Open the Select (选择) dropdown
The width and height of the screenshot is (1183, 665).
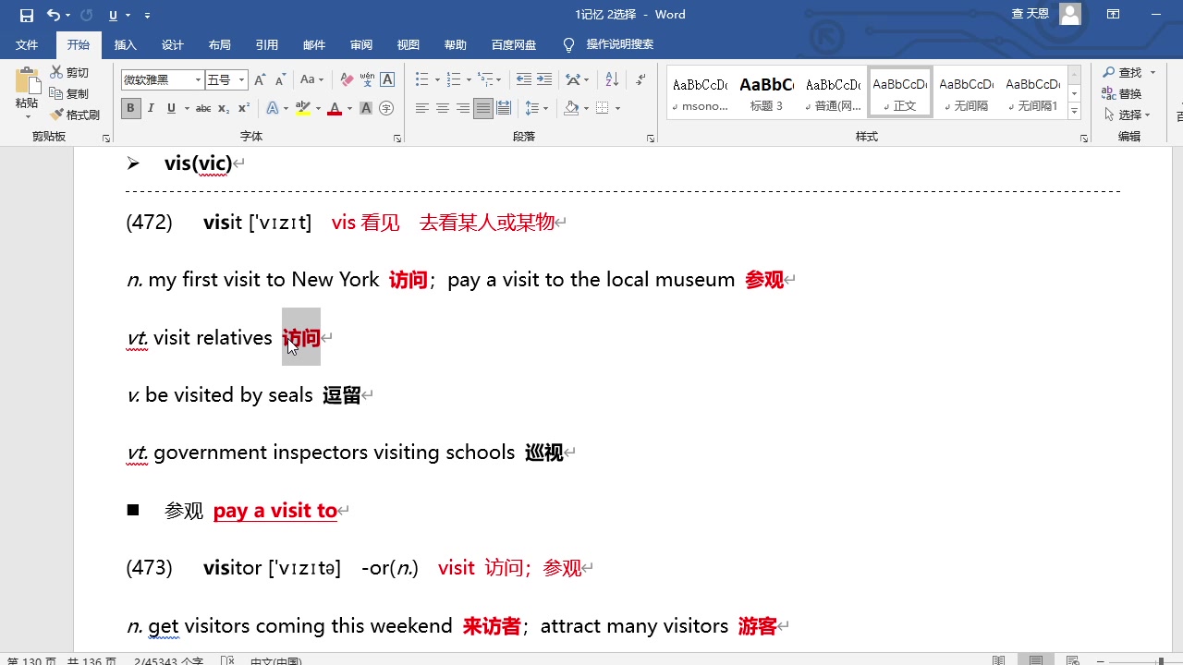click(x=1128, y=115)
